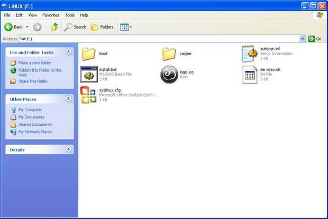Open My Computer from Other Places
Screen dimensions: 328x219
tap(30, 109)
